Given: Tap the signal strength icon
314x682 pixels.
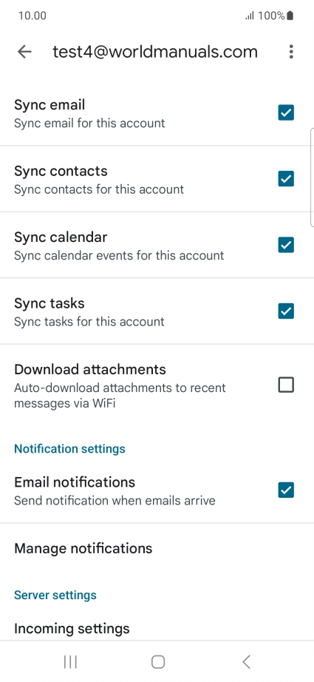Looking at the screenshot, I should (x=250, y=16).
